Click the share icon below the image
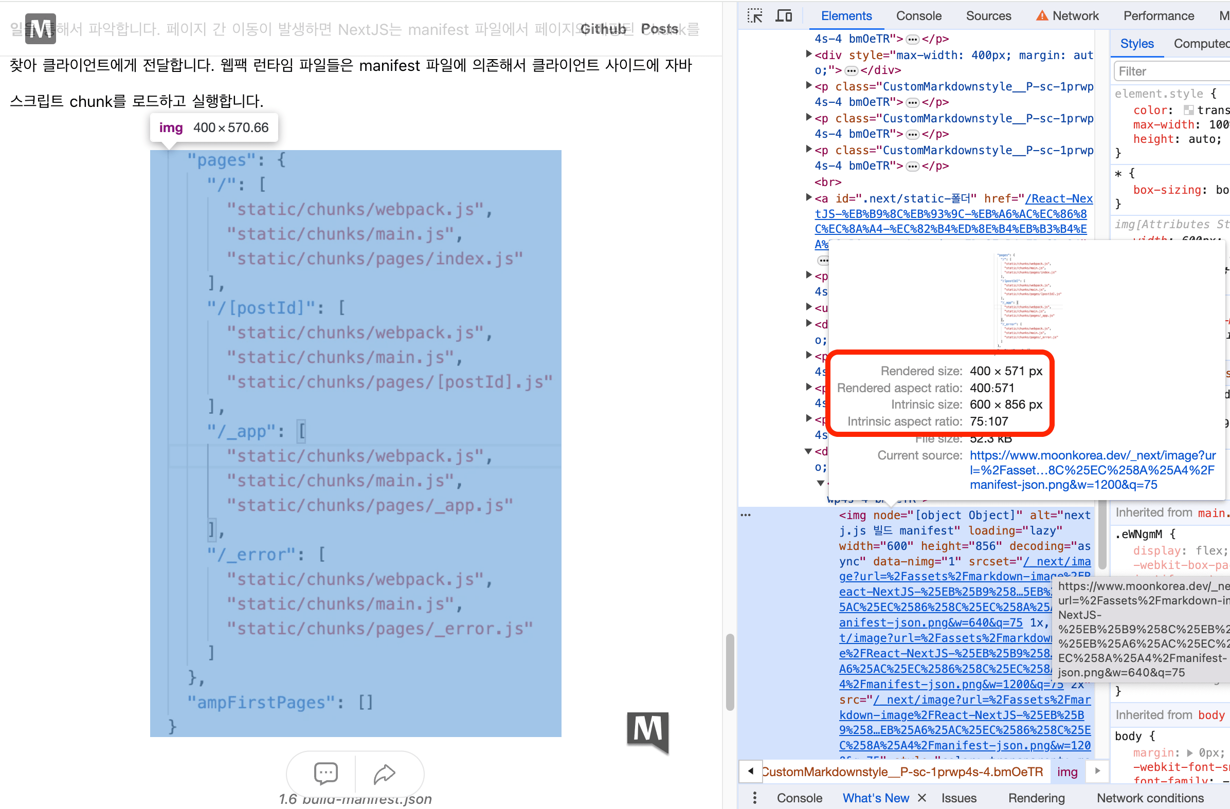 (x=385, y=774)
